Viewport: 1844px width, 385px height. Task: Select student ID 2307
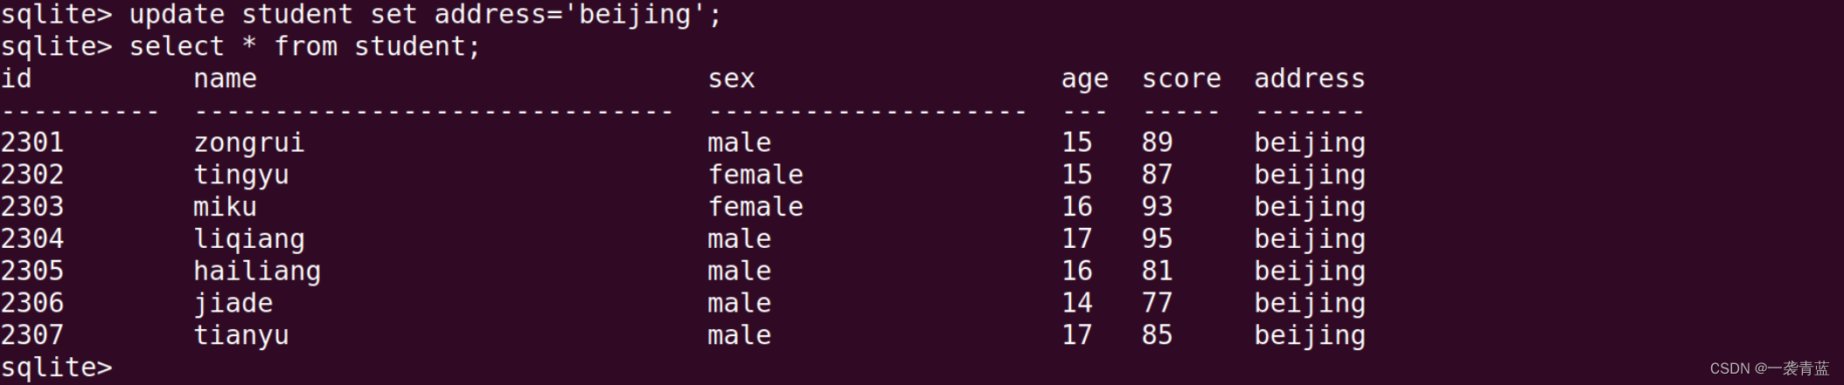pyautogui.click(x=32, y=335)
